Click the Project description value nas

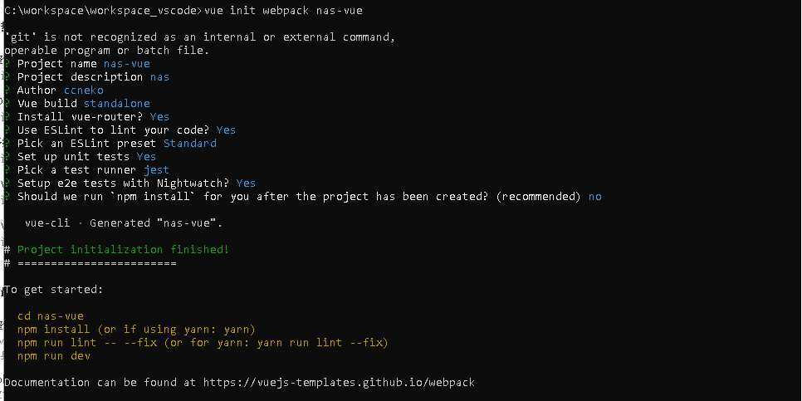click(159, 76)
